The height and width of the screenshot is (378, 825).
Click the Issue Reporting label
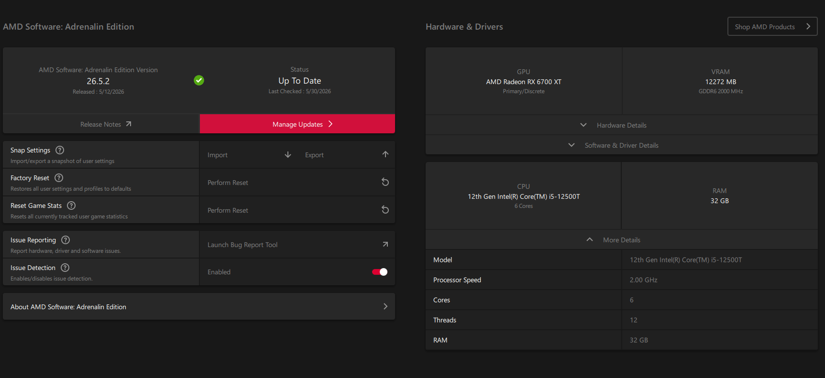click(33, 240)
